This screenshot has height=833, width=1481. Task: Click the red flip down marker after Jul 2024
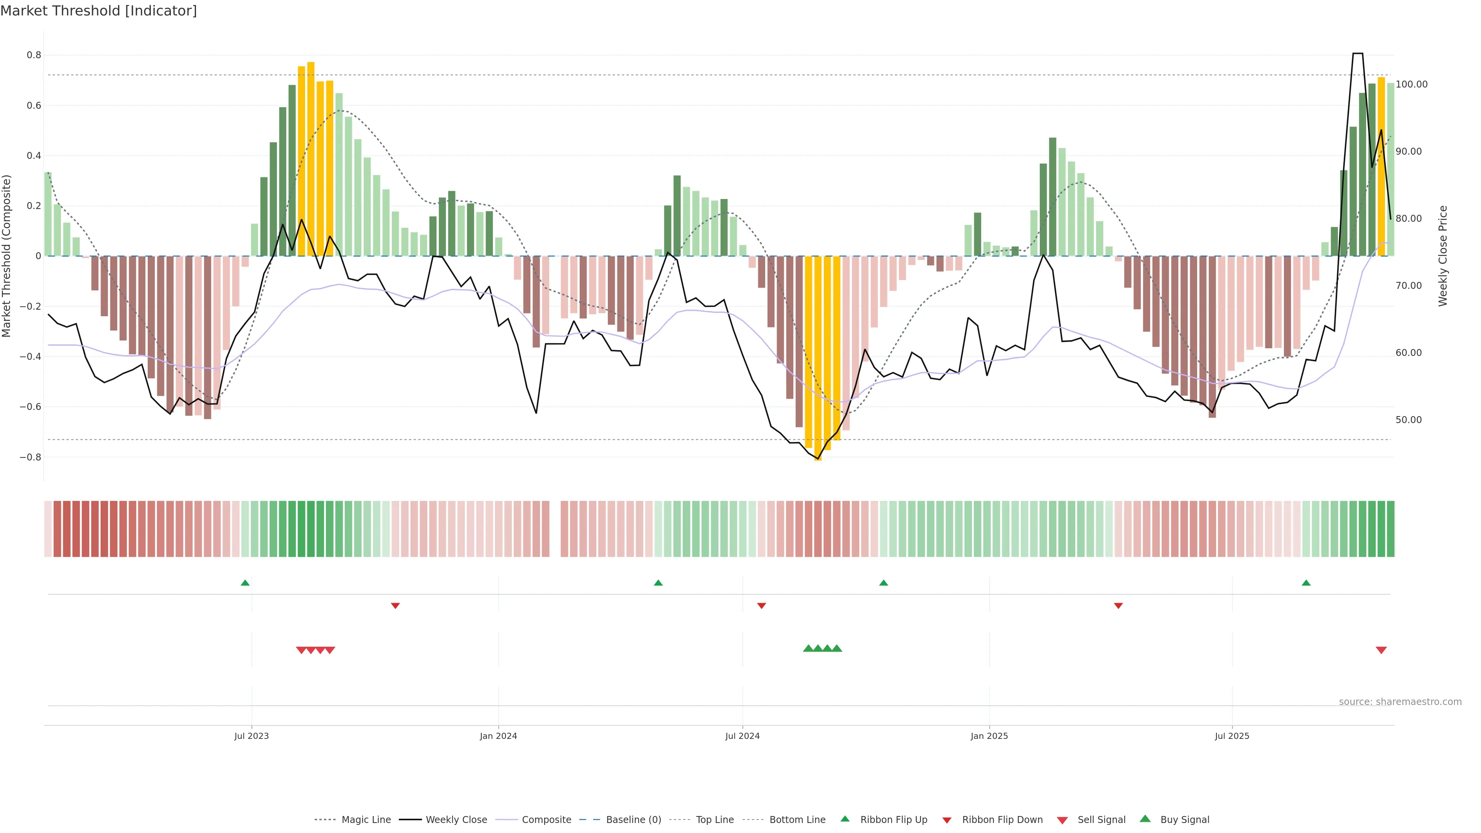[761, 606]
